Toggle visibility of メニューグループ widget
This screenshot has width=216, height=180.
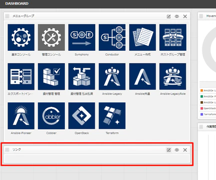(x=177, y=16)
